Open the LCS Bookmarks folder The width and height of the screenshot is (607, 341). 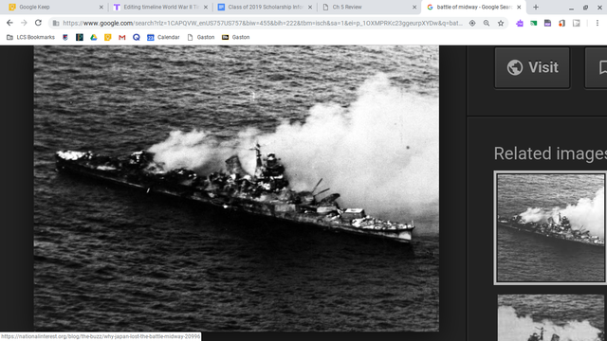click(30, 37)
